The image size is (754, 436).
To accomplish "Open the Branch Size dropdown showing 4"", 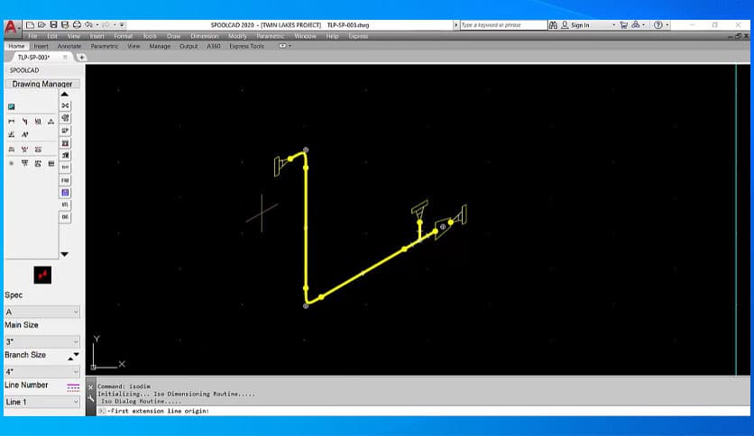I will coord(42,371).
